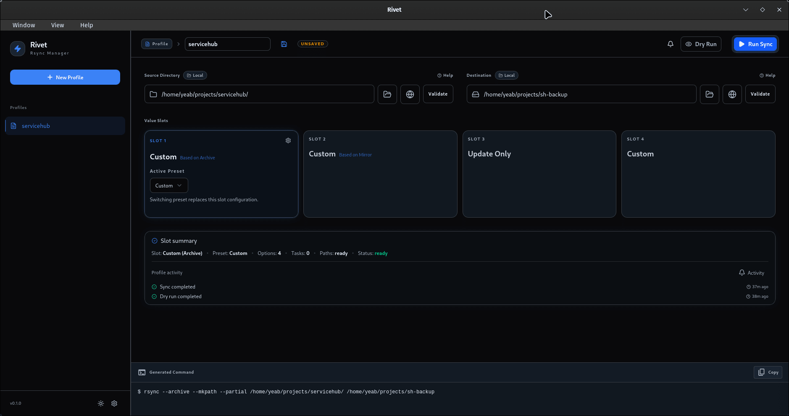Copy the generated rsync command
The width and height of the screenshot is (789, 416).
pyautogui.click(x=768, y=372)
